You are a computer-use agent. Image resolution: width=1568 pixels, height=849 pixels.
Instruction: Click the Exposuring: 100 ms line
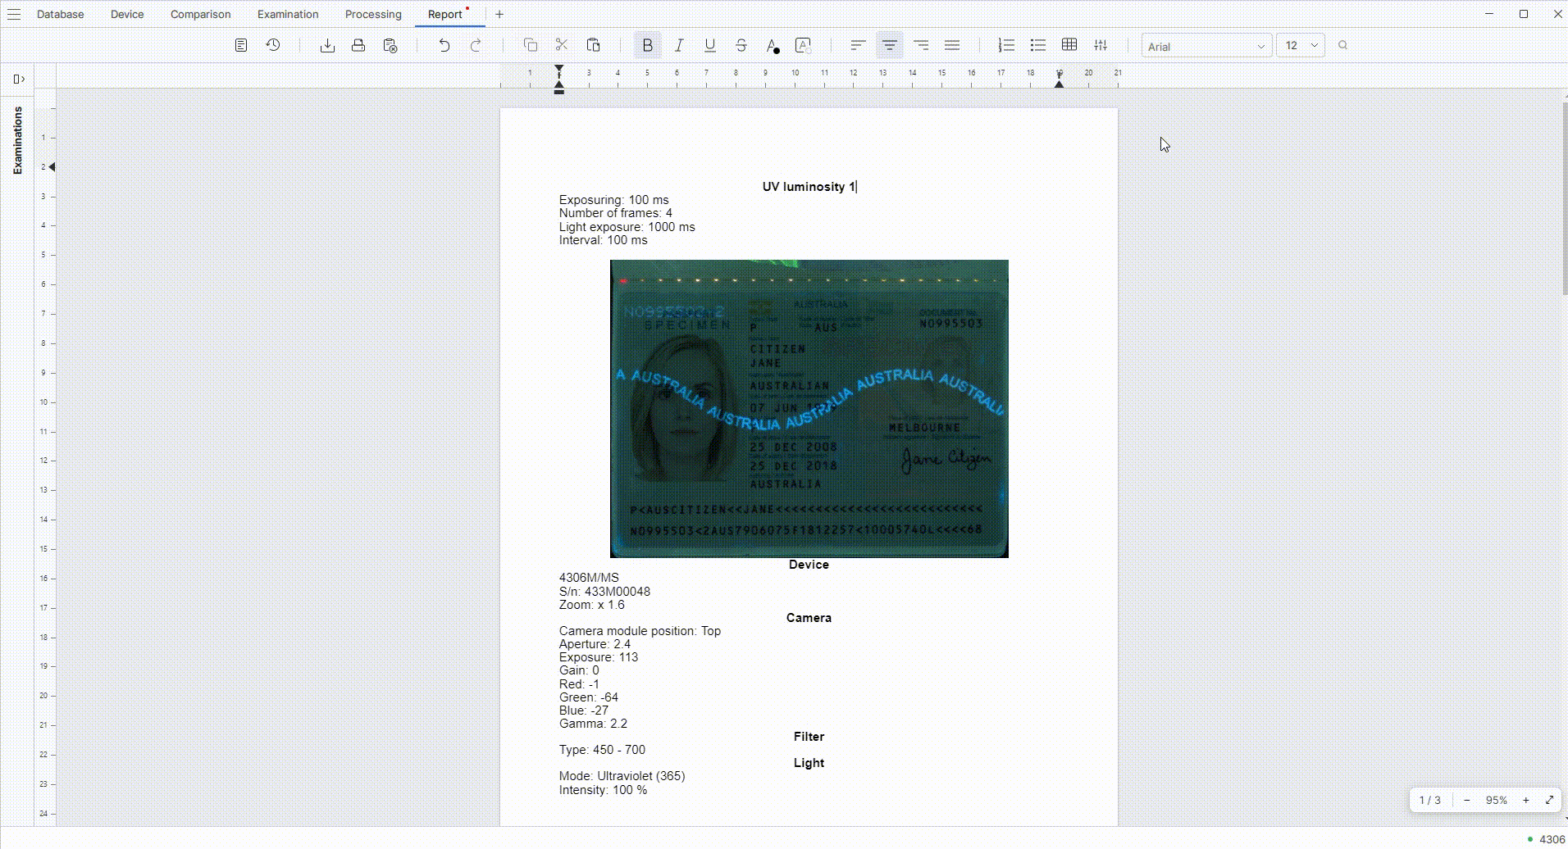[613, 200]
